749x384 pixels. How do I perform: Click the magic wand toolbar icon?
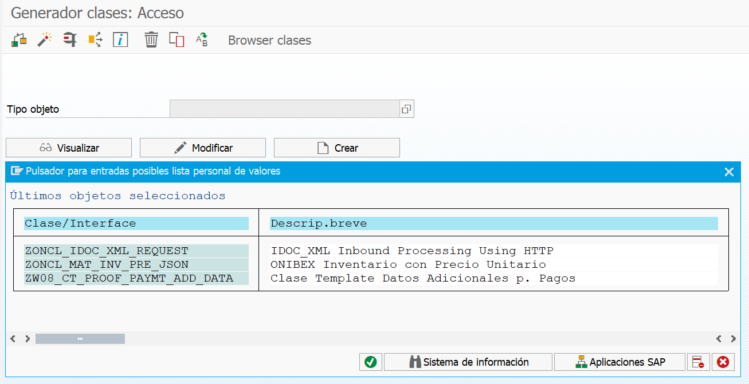point(45,40)
